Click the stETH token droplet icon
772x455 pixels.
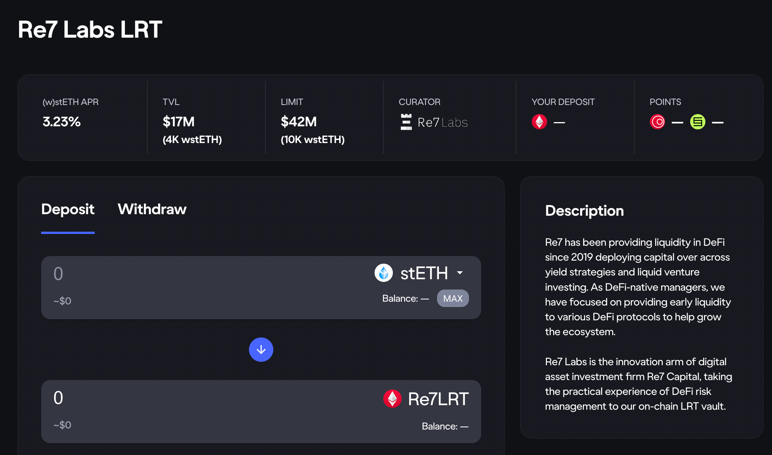click(383, 273)
